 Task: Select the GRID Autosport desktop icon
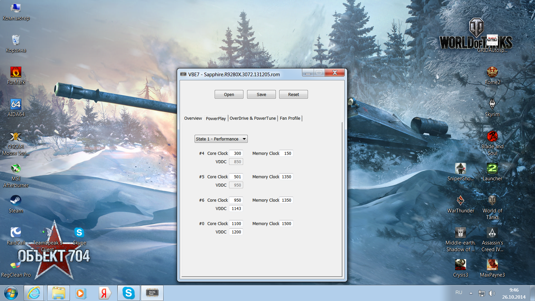(x=492, y=44)
